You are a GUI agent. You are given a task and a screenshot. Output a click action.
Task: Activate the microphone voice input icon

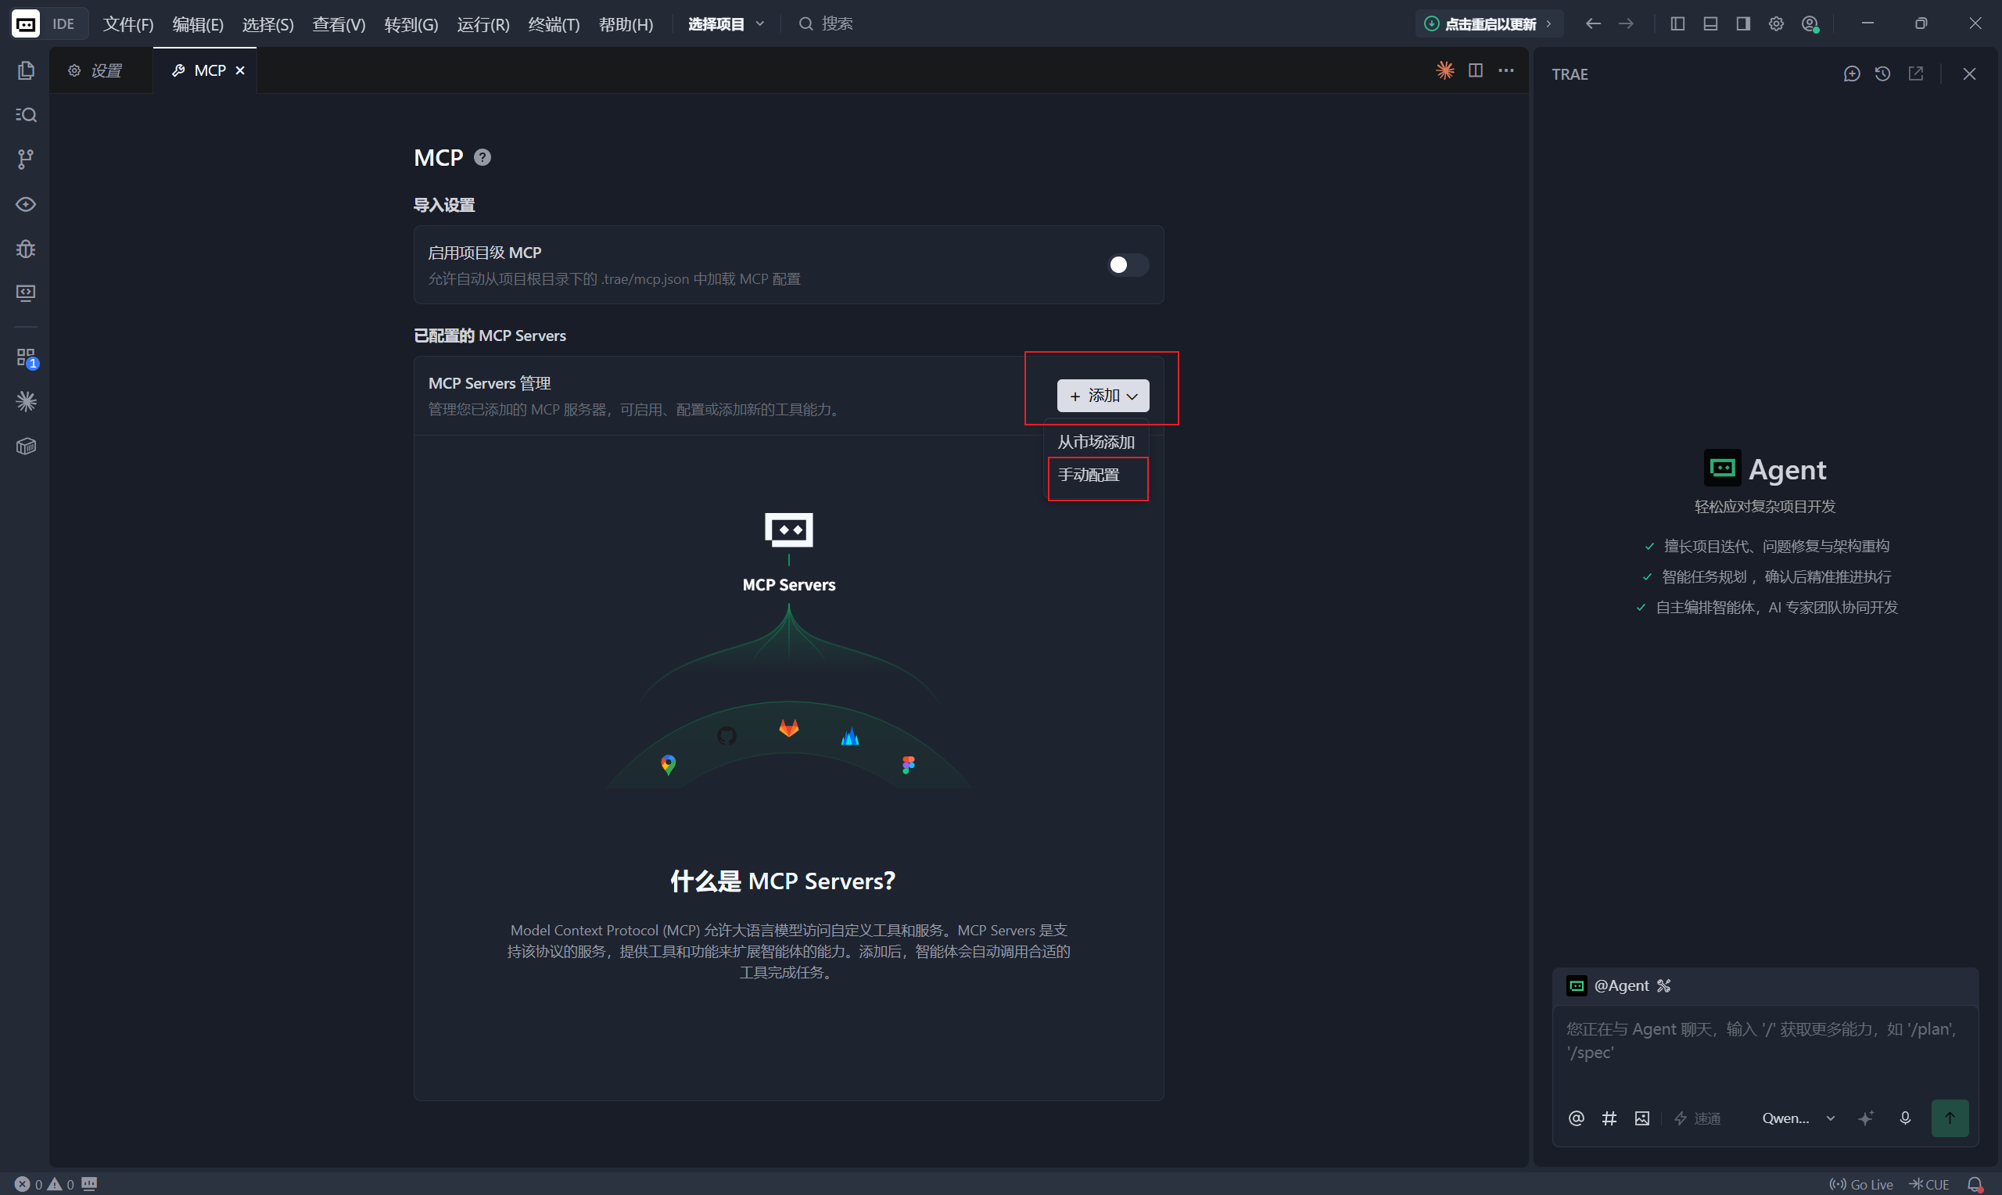(x=1904, y=1118)
